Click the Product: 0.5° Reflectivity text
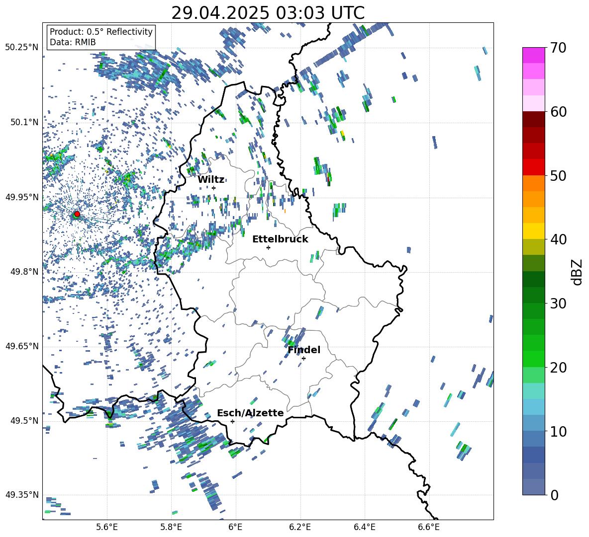 (101, 32)
